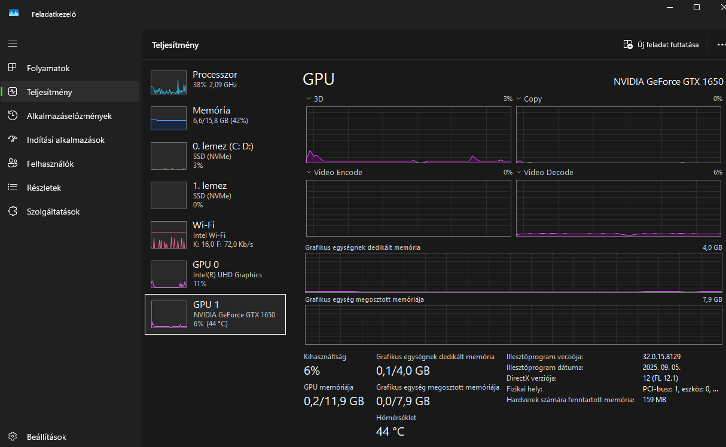Click the Részletek list icon

pyautogui.click(x=13, y=188)
